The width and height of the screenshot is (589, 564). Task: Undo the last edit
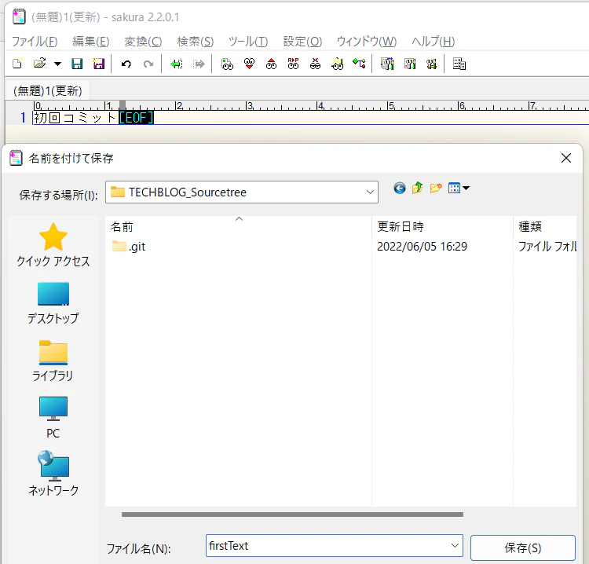[x=126, y=64]
